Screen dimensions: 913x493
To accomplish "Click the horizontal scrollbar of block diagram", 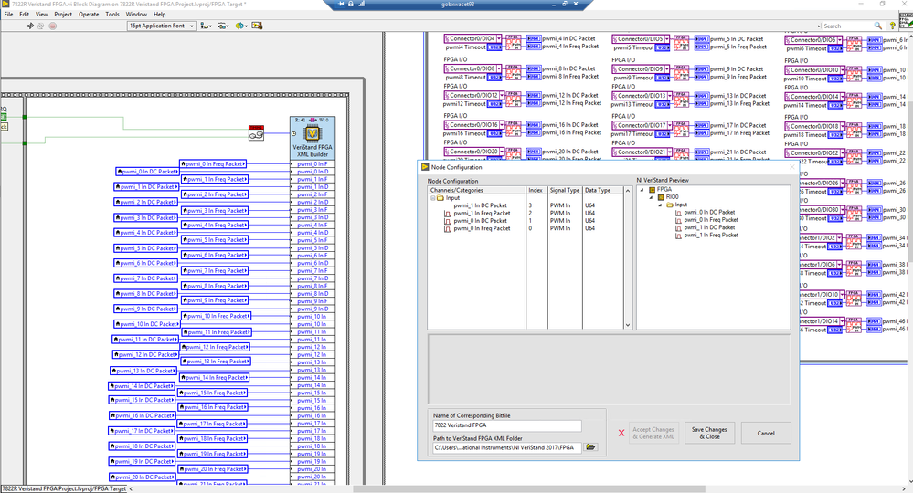I will point(530,489).
